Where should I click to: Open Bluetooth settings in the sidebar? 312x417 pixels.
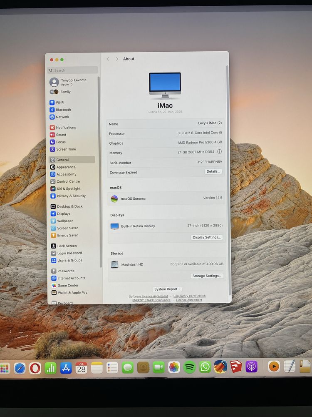click(60, 110)
